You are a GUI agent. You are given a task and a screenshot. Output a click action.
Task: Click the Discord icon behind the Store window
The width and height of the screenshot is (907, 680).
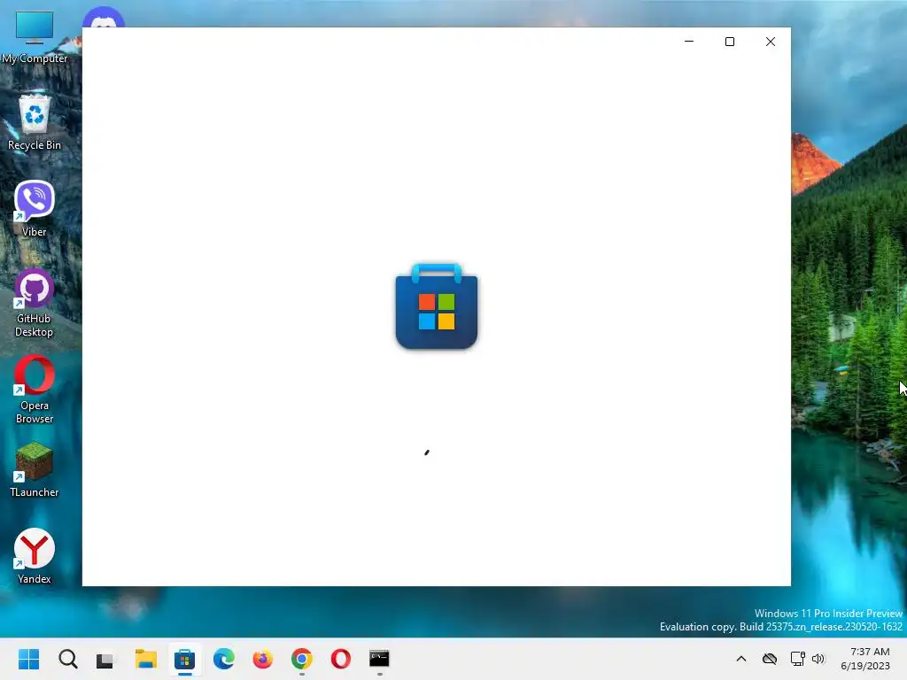(x=104, y=18)
